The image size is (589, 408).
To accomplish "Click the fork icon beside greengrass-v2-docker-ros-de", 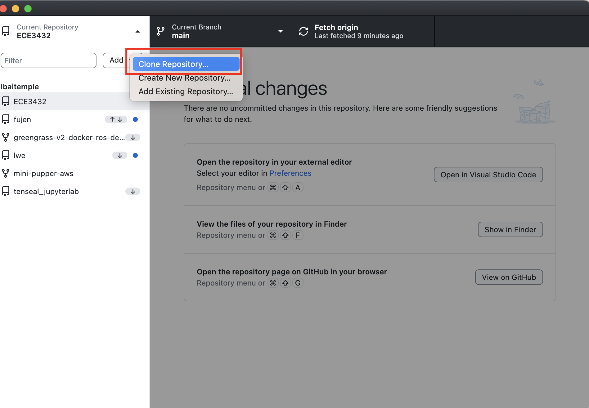I will tap(6, 137).
